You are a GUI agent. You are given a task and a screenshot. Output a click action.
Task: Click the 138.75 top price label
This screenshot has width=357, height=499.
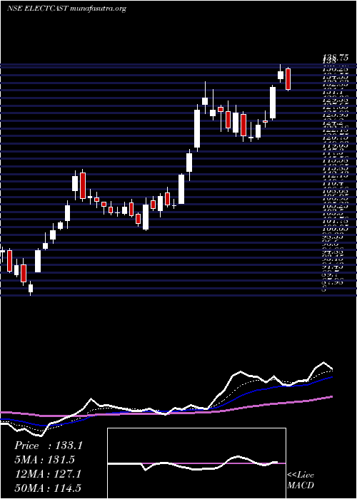335,58
